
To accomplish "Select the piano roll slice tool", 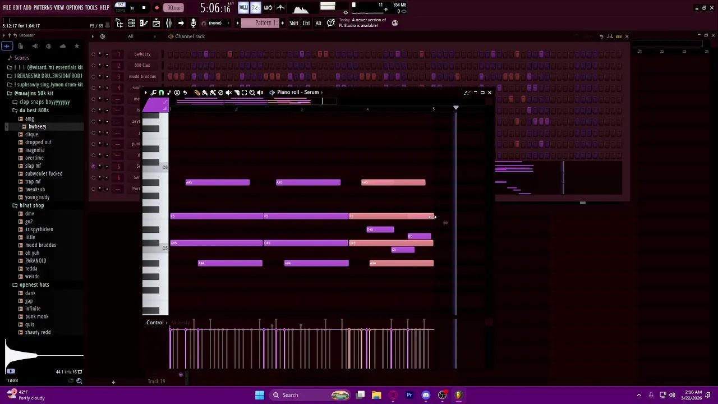I will [x=236, y=93].
